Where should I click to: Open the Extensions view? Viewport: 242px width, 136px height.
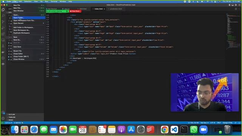3,34
